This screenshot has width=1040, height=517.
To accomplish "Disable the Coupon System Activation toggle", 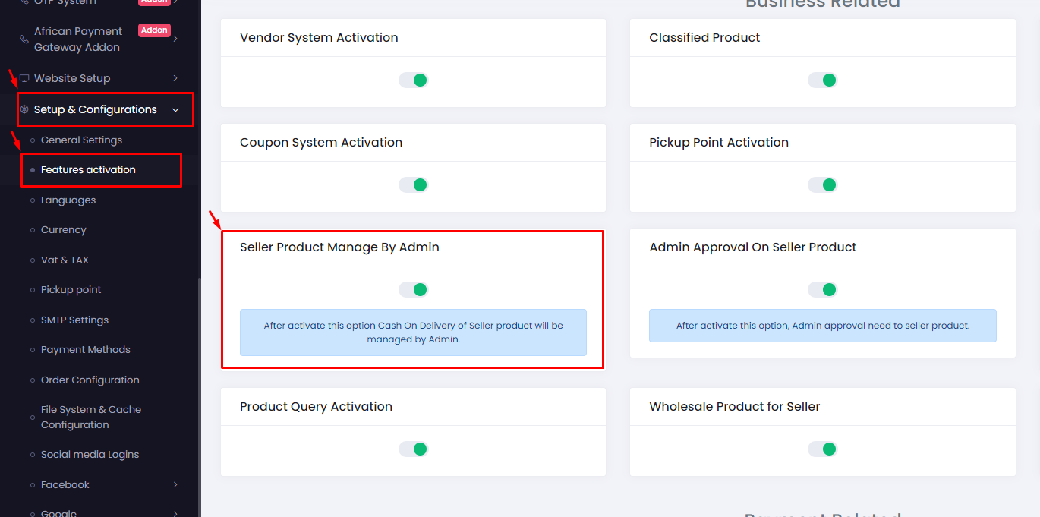I will pyautogui.click(x=414, y=184).
